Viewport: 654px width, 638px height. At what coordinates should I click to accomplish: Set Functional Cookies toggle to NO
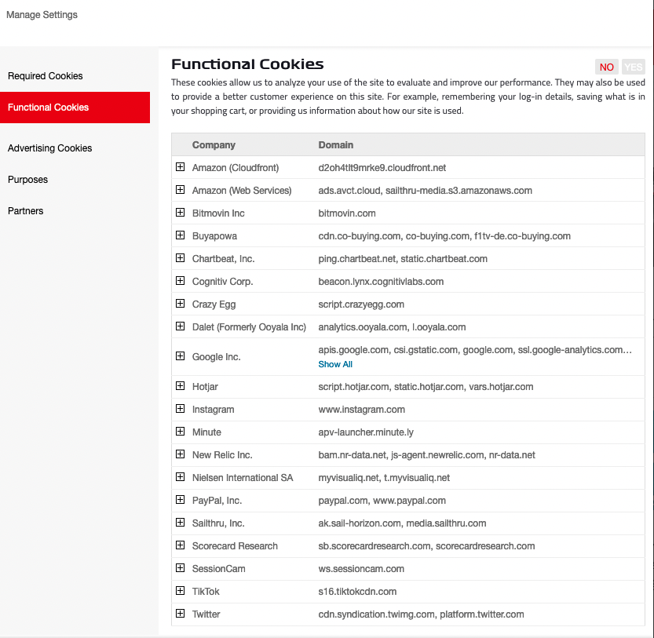[x=606, y=67]
